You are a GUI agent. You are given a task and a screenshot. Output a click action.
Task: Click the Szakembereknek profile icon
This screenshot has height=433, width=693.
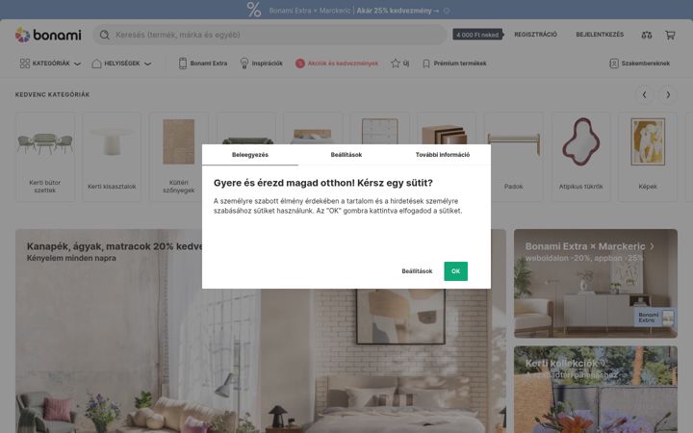tap(614, 64)
